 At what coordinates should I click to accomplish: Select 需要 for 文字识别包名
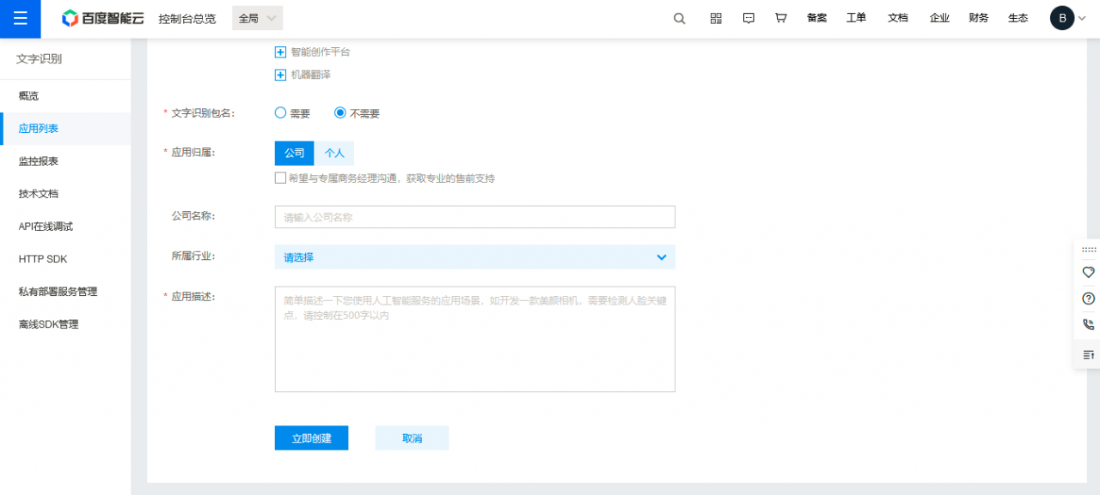(x=280, y=112)
